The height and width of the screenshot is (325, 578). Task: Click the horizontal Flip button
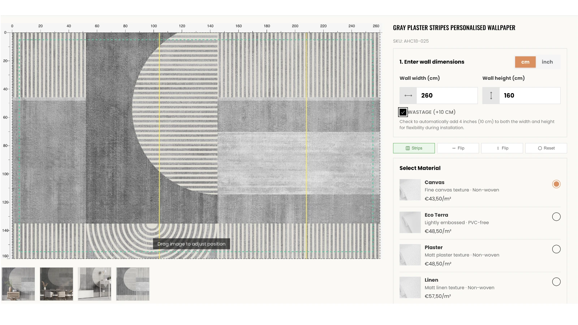(458, 148)
